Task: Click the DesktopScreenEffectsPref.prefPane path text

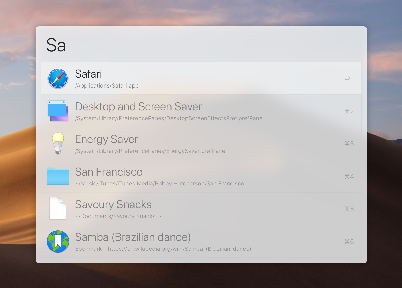Action: click(169, 118)
